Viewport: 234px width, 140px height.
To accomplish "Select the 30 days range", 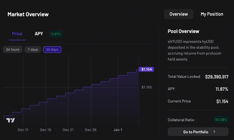I will click(x=52, y=50).
